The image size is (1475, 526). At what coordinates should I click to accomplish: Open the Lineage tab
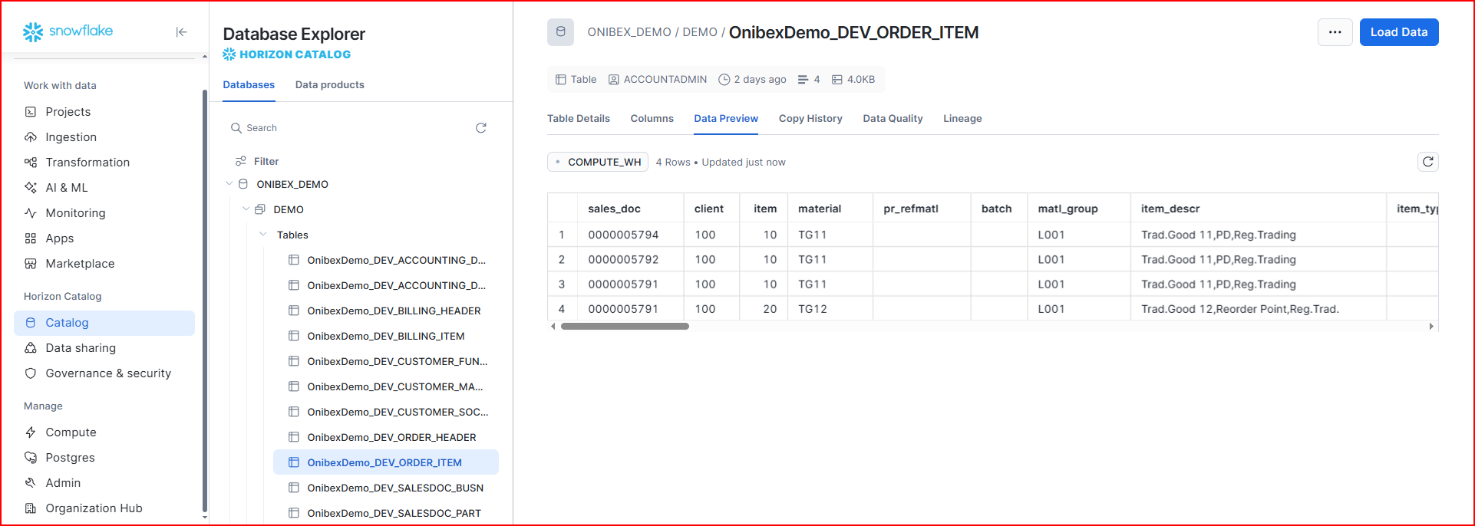point(962,119)
